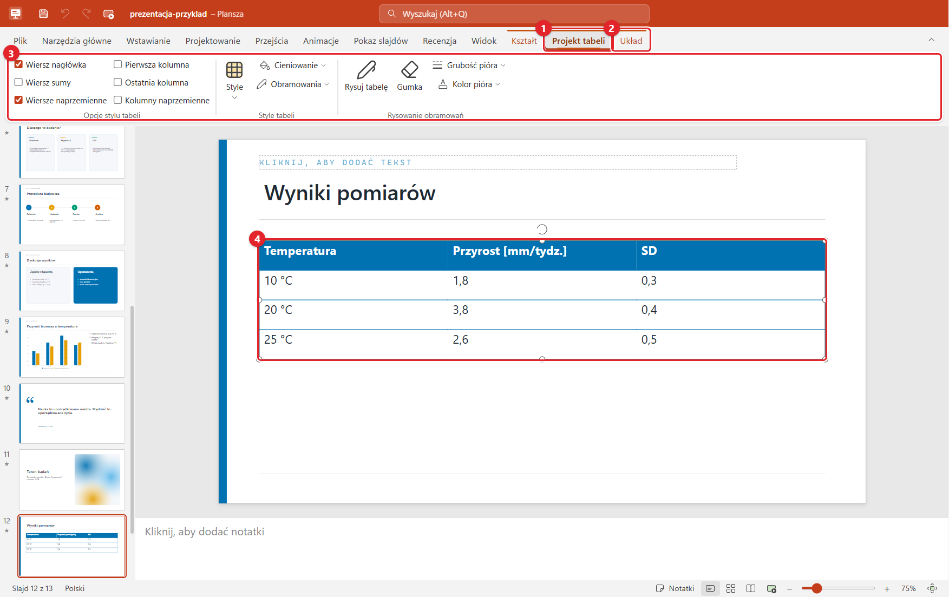Uncheck Wiersz nagłówka checkbox

(18, 64)
